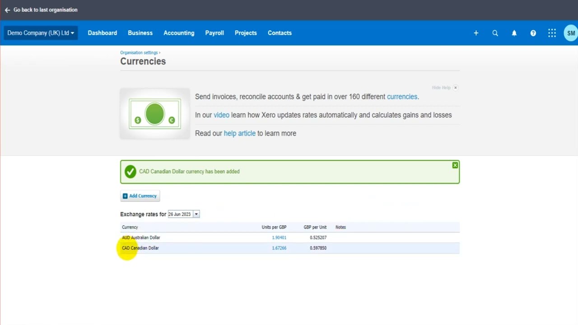The image size is (578, 325).
Task: Click the Exchange rates for label
Action: pyautogui.click(x=143, y=214)
